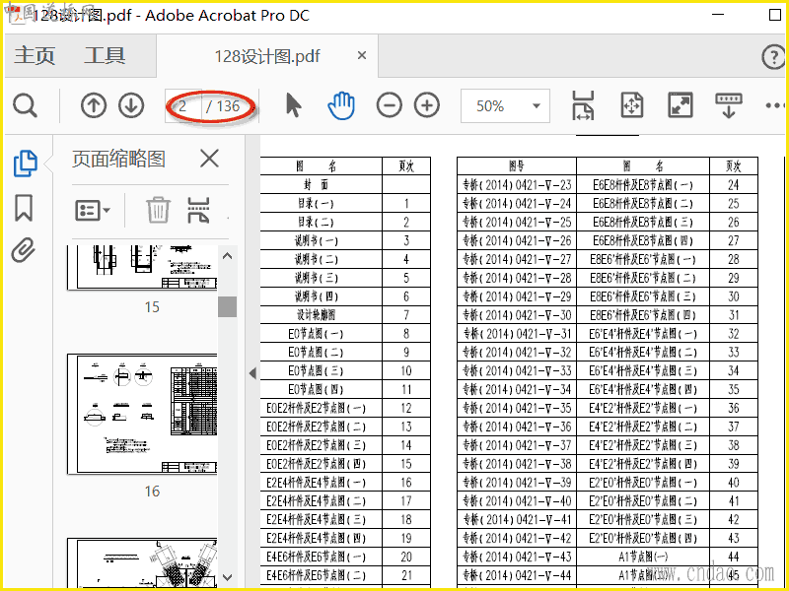Click the thumbnail scrollbar handle
The image size is (789, 591).
click(228, 306)
